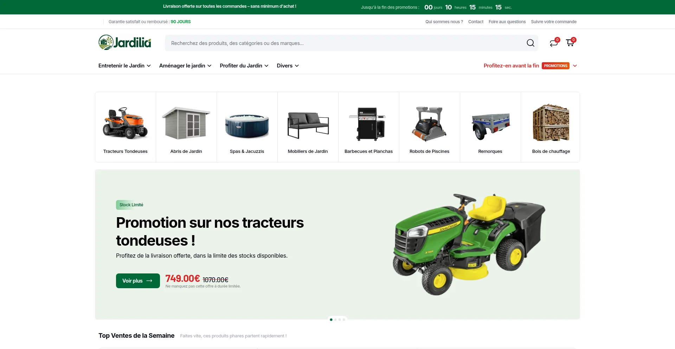The image size is (675, 349).
Task: Open Profitez-en avant la fin link
Action: tap(511, 66)
